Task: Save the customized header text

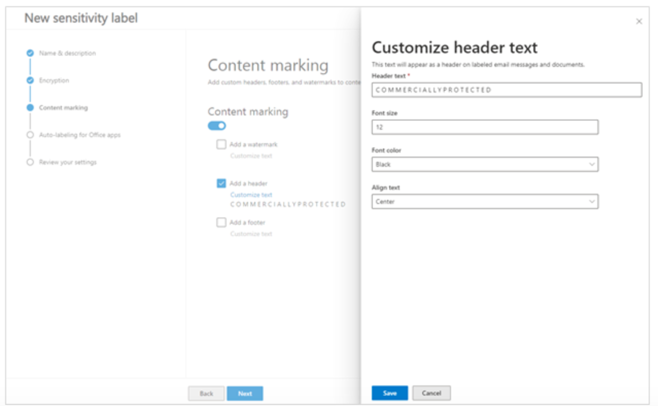Action: pyautogui.click(x=389, y=393)
